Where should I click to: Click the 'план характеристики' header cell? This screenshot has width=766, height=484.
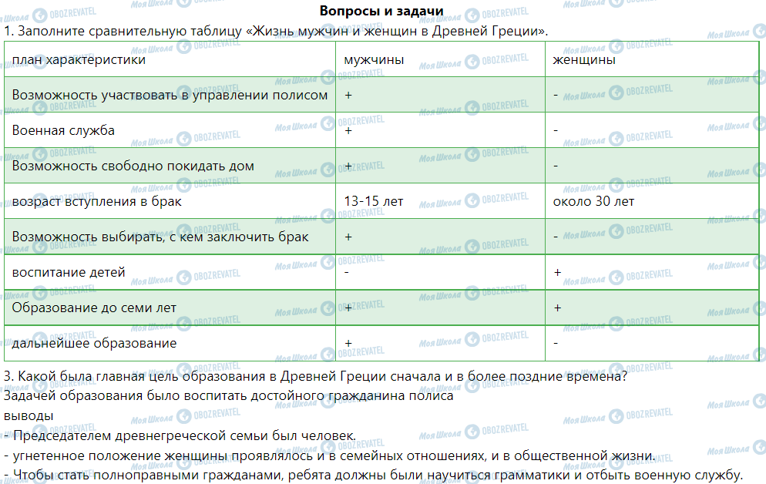79,59
